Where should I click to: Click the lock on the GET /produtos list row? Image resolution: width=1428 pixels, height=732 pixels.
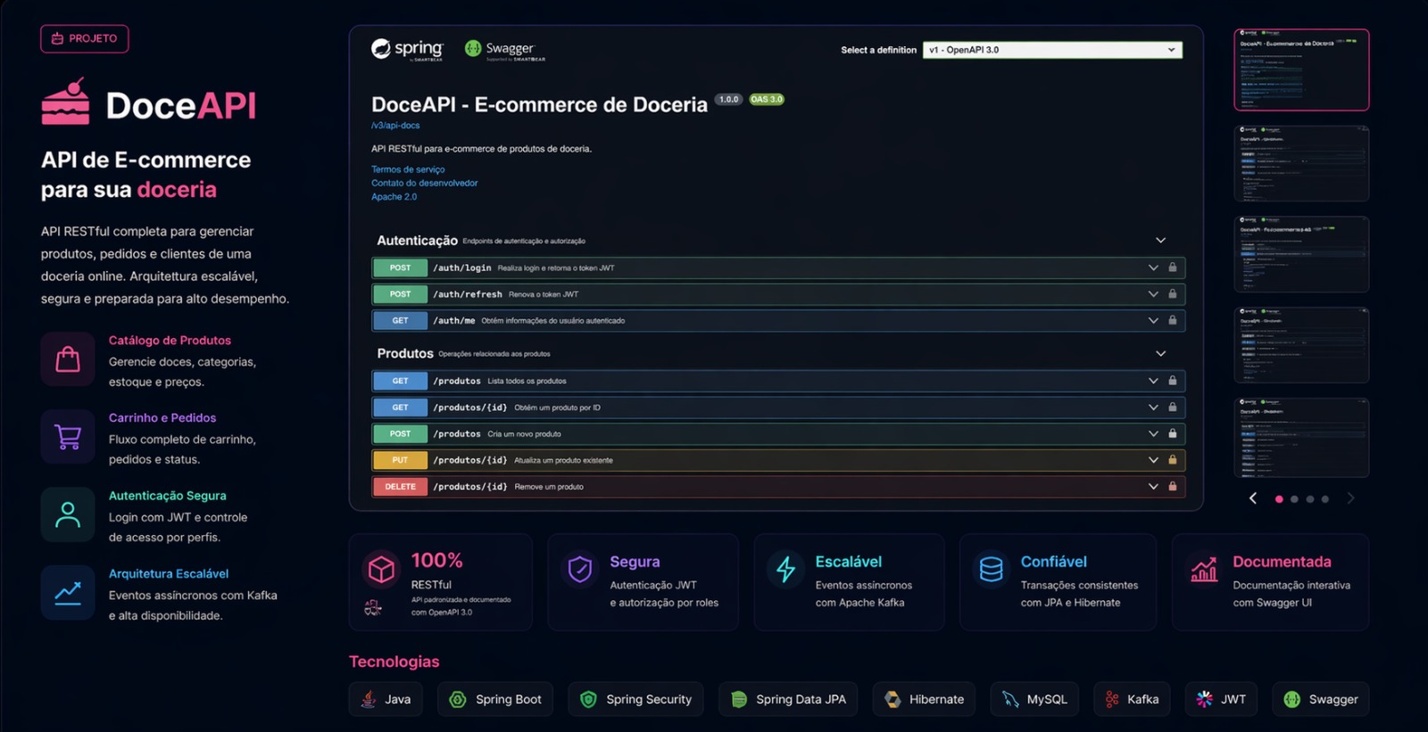(x=1173, y=381)
